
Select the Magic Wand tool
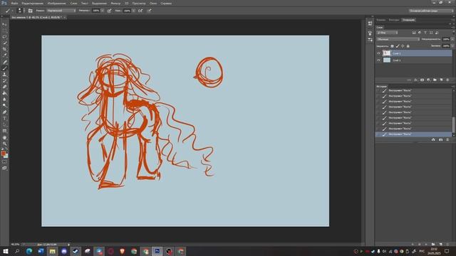point(4,43)
